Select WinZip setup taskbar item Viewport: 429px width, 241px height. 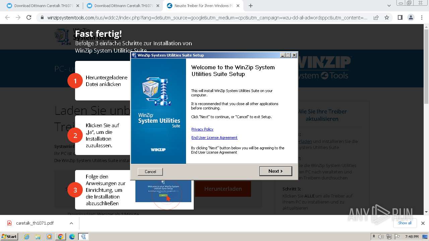click(x=83, y=237)
